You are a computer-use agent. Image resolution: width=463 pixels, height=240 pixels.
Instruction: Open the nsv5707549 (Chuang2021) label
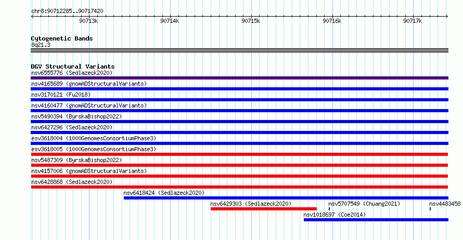pos(364,204)
